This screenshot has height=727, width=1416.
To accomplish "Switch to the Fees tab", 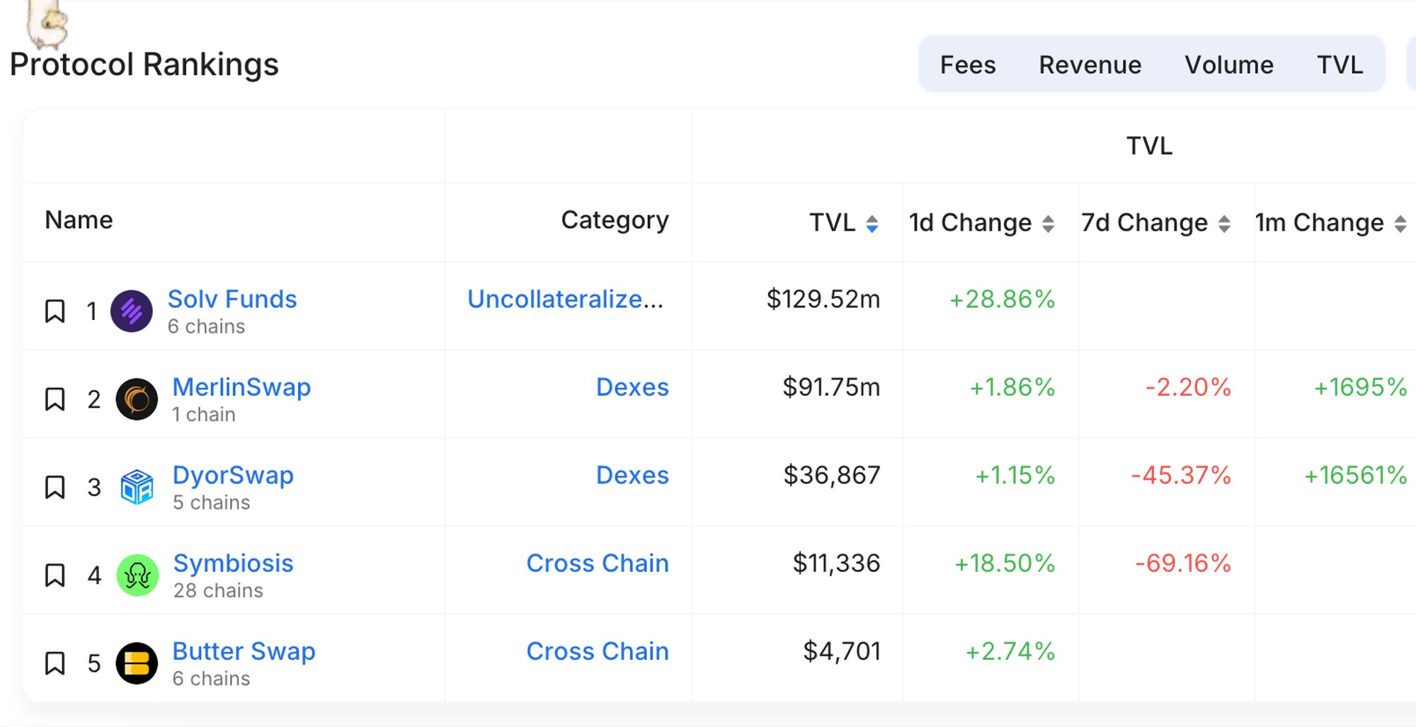I will pyautogui.click(x=968, y=64).
